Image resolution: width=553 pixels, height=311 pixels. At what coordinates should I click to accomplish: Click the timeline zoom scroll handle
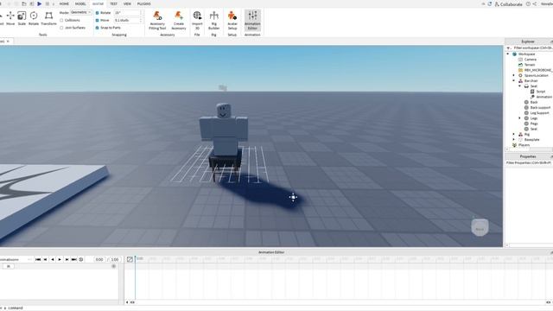click(132, 302)
